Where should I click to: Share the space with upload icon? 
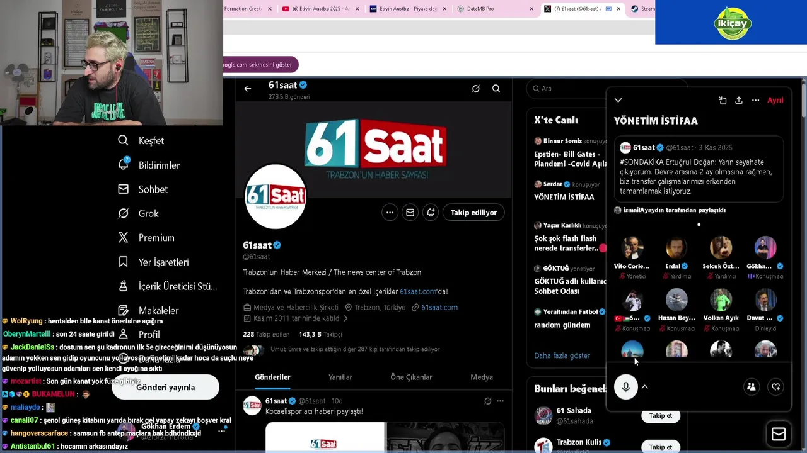pos(739,100)
